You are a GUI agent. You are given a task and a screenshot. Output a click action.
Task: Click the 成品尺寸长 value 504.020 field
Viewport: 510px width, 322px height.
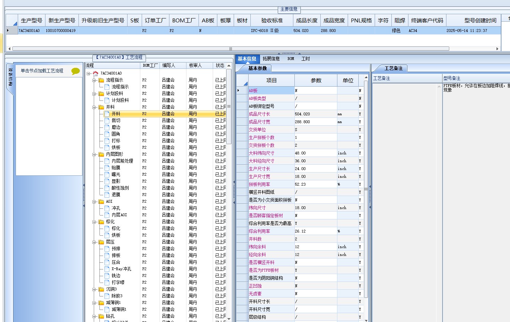(x=316, y=114)
